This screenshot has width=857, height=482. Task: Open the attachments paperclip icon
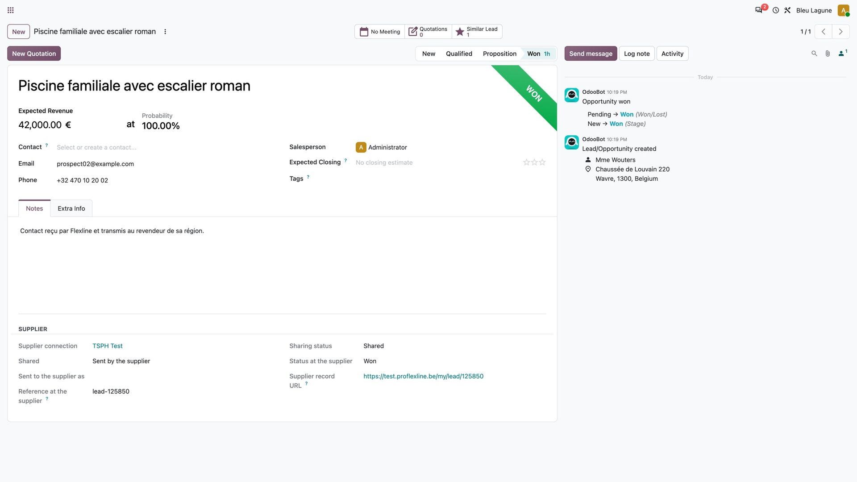pyautogui.click(x=828, y=54)
